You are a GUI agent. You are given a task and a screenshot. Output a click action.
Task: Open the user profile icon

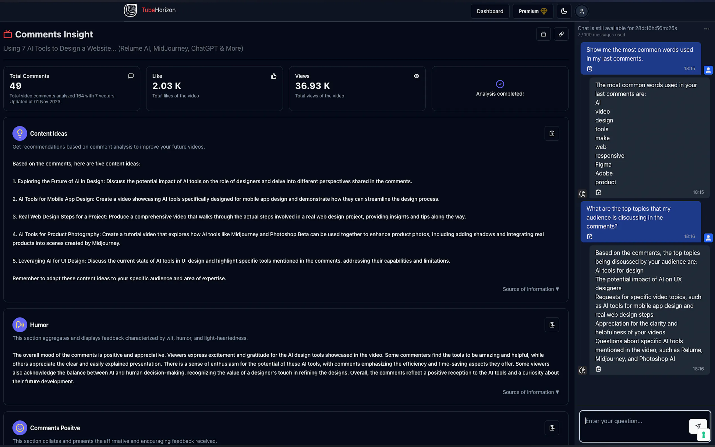[x=581, y=11]
